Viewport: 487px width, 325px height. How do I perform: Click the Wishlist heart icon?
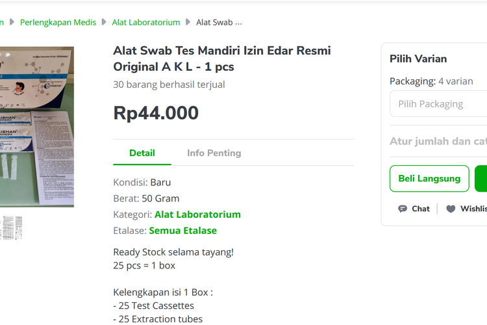pos(451,209)
